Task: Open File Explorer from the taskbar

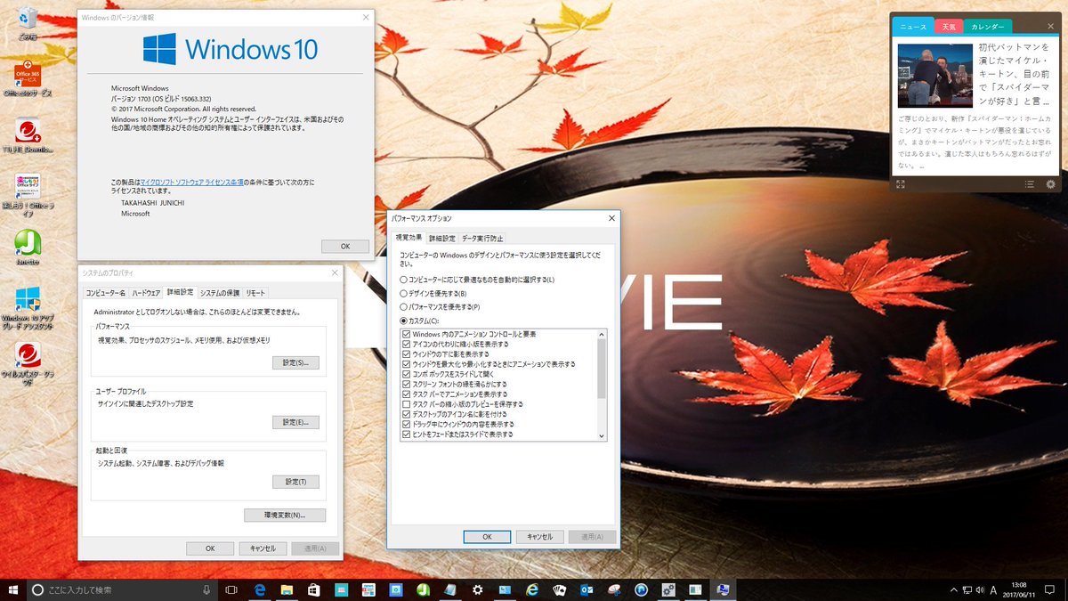Action: (287, 589)
